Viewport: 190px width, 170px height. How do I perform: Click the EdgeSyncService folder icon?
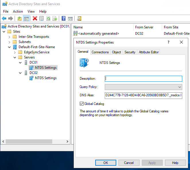point(20,52)
